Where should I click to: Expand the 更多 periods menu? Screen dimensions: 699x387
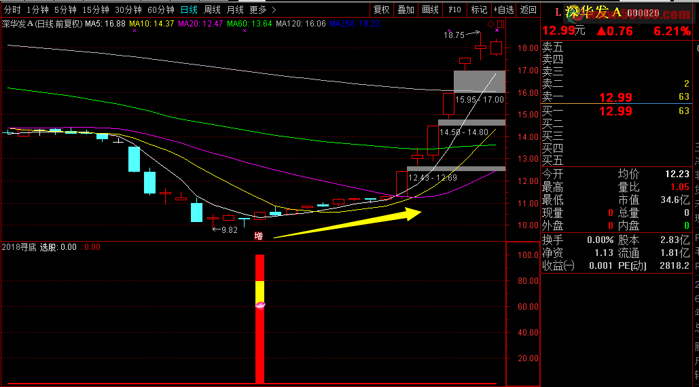(263, 10)
